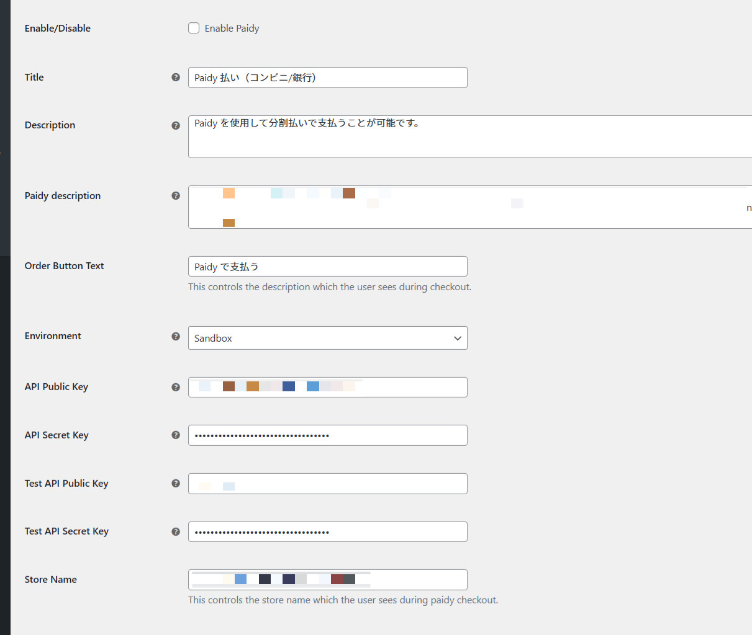Focus the Title input field
This screenshot has width=752, height=635.
point(328,78)
